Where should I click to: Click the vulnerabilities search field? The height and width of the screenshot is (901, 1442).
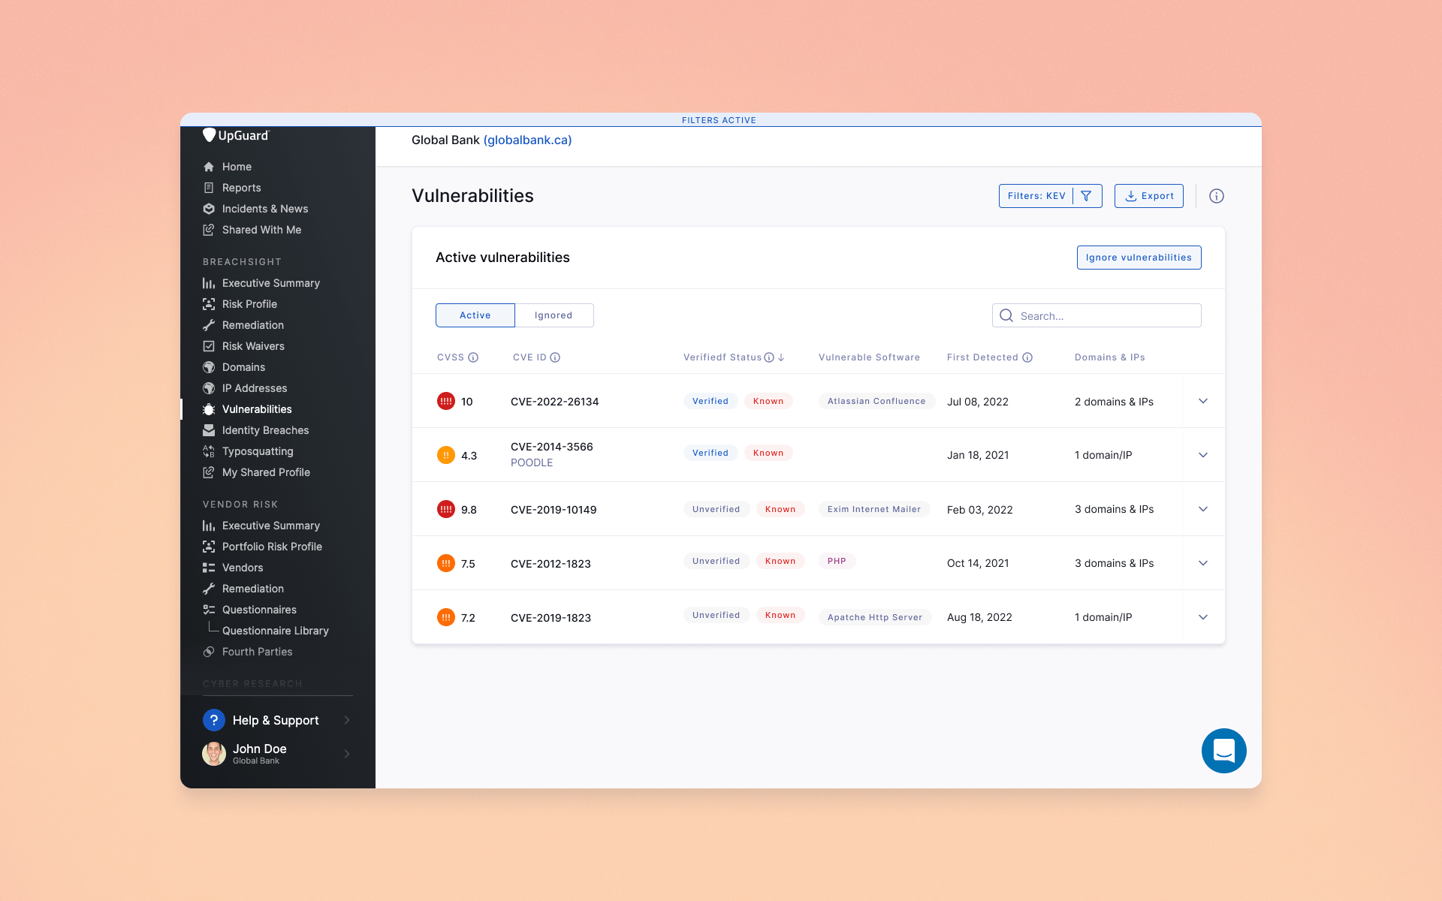(1097, 315)
